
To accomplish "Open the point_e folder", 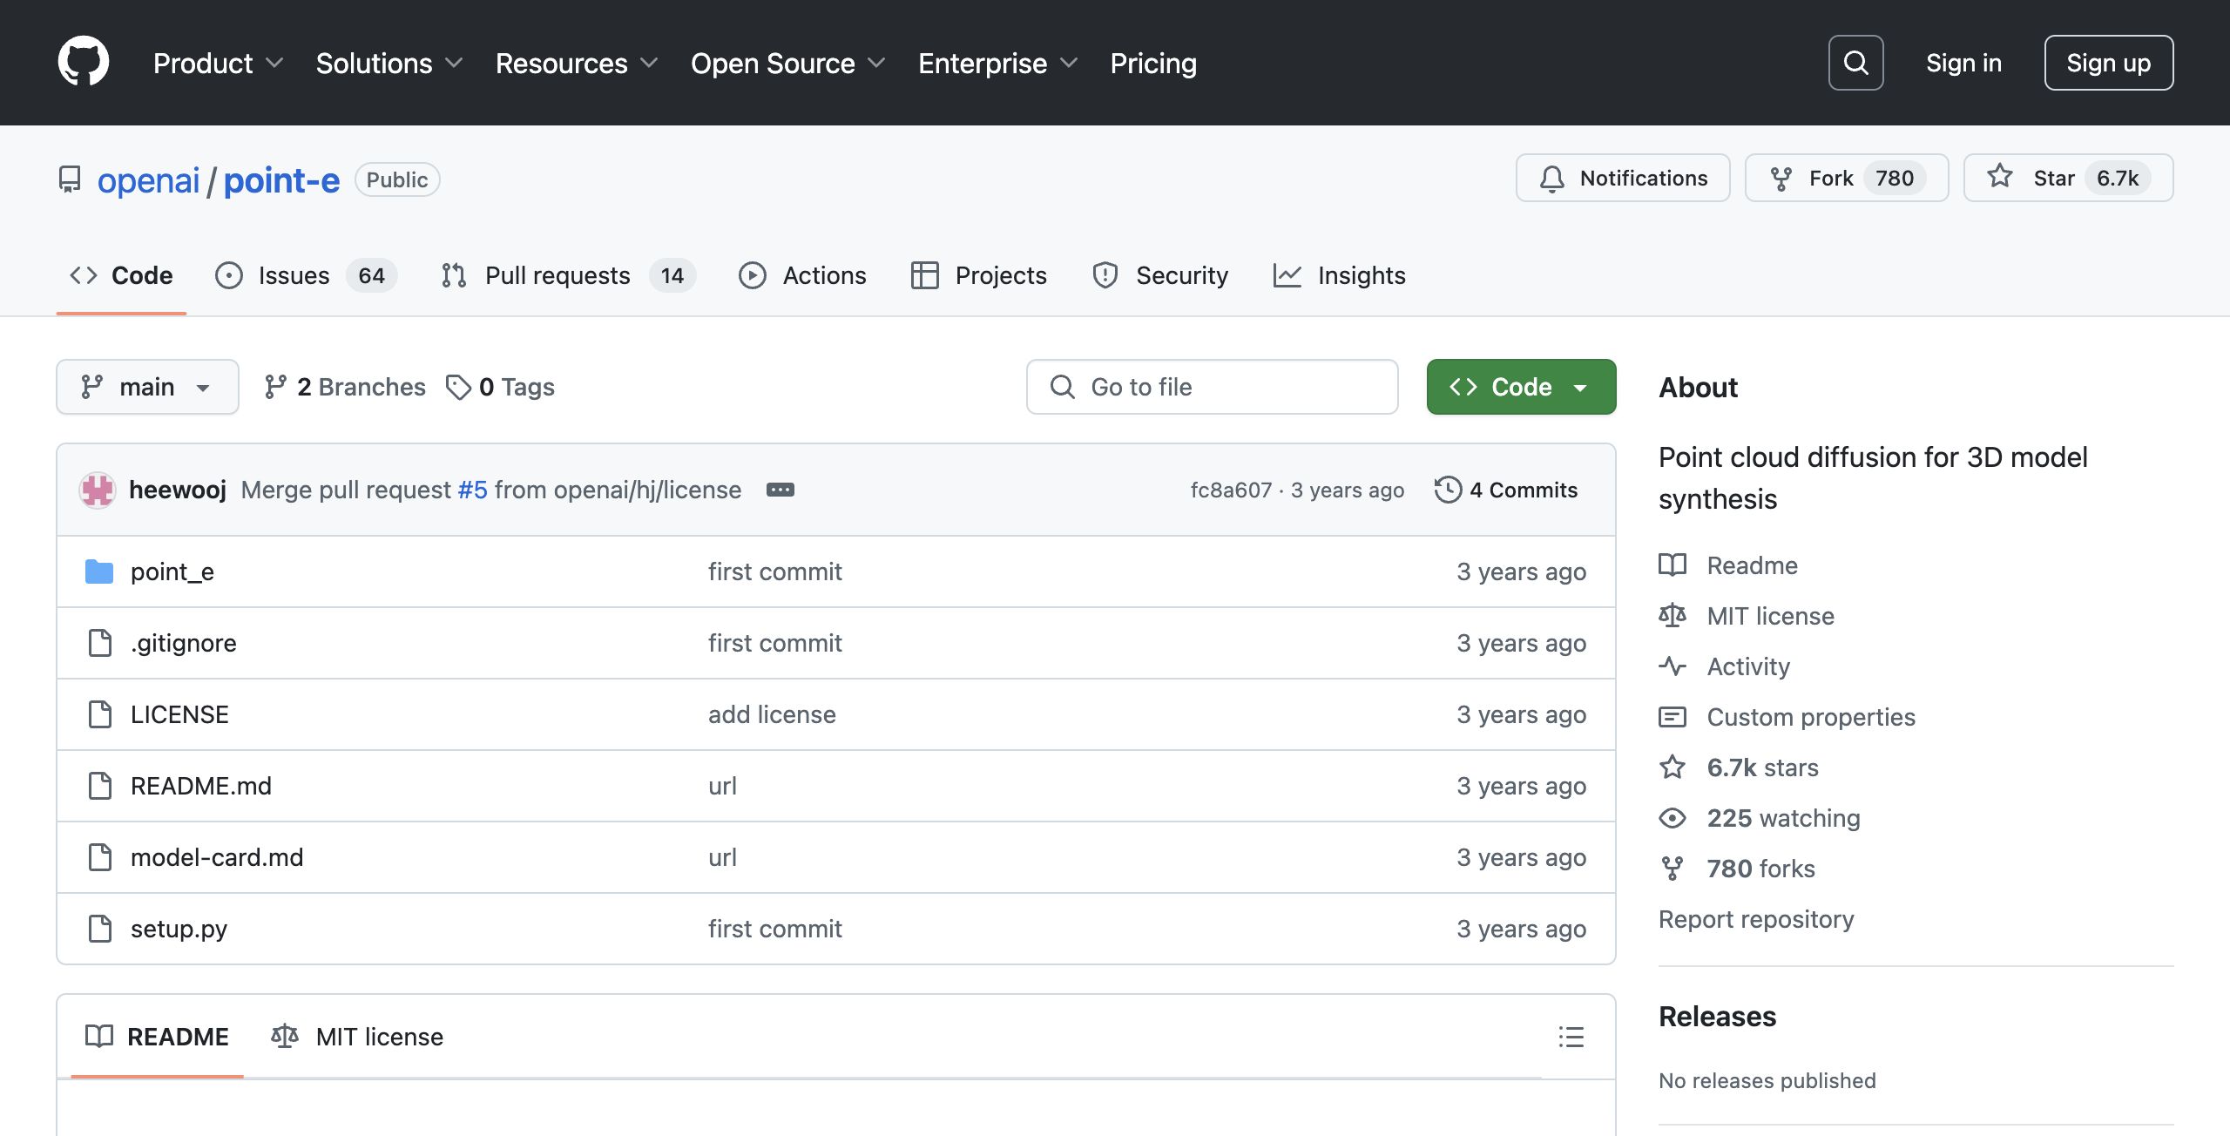I will pyautogui.click(x=172, y=571).
